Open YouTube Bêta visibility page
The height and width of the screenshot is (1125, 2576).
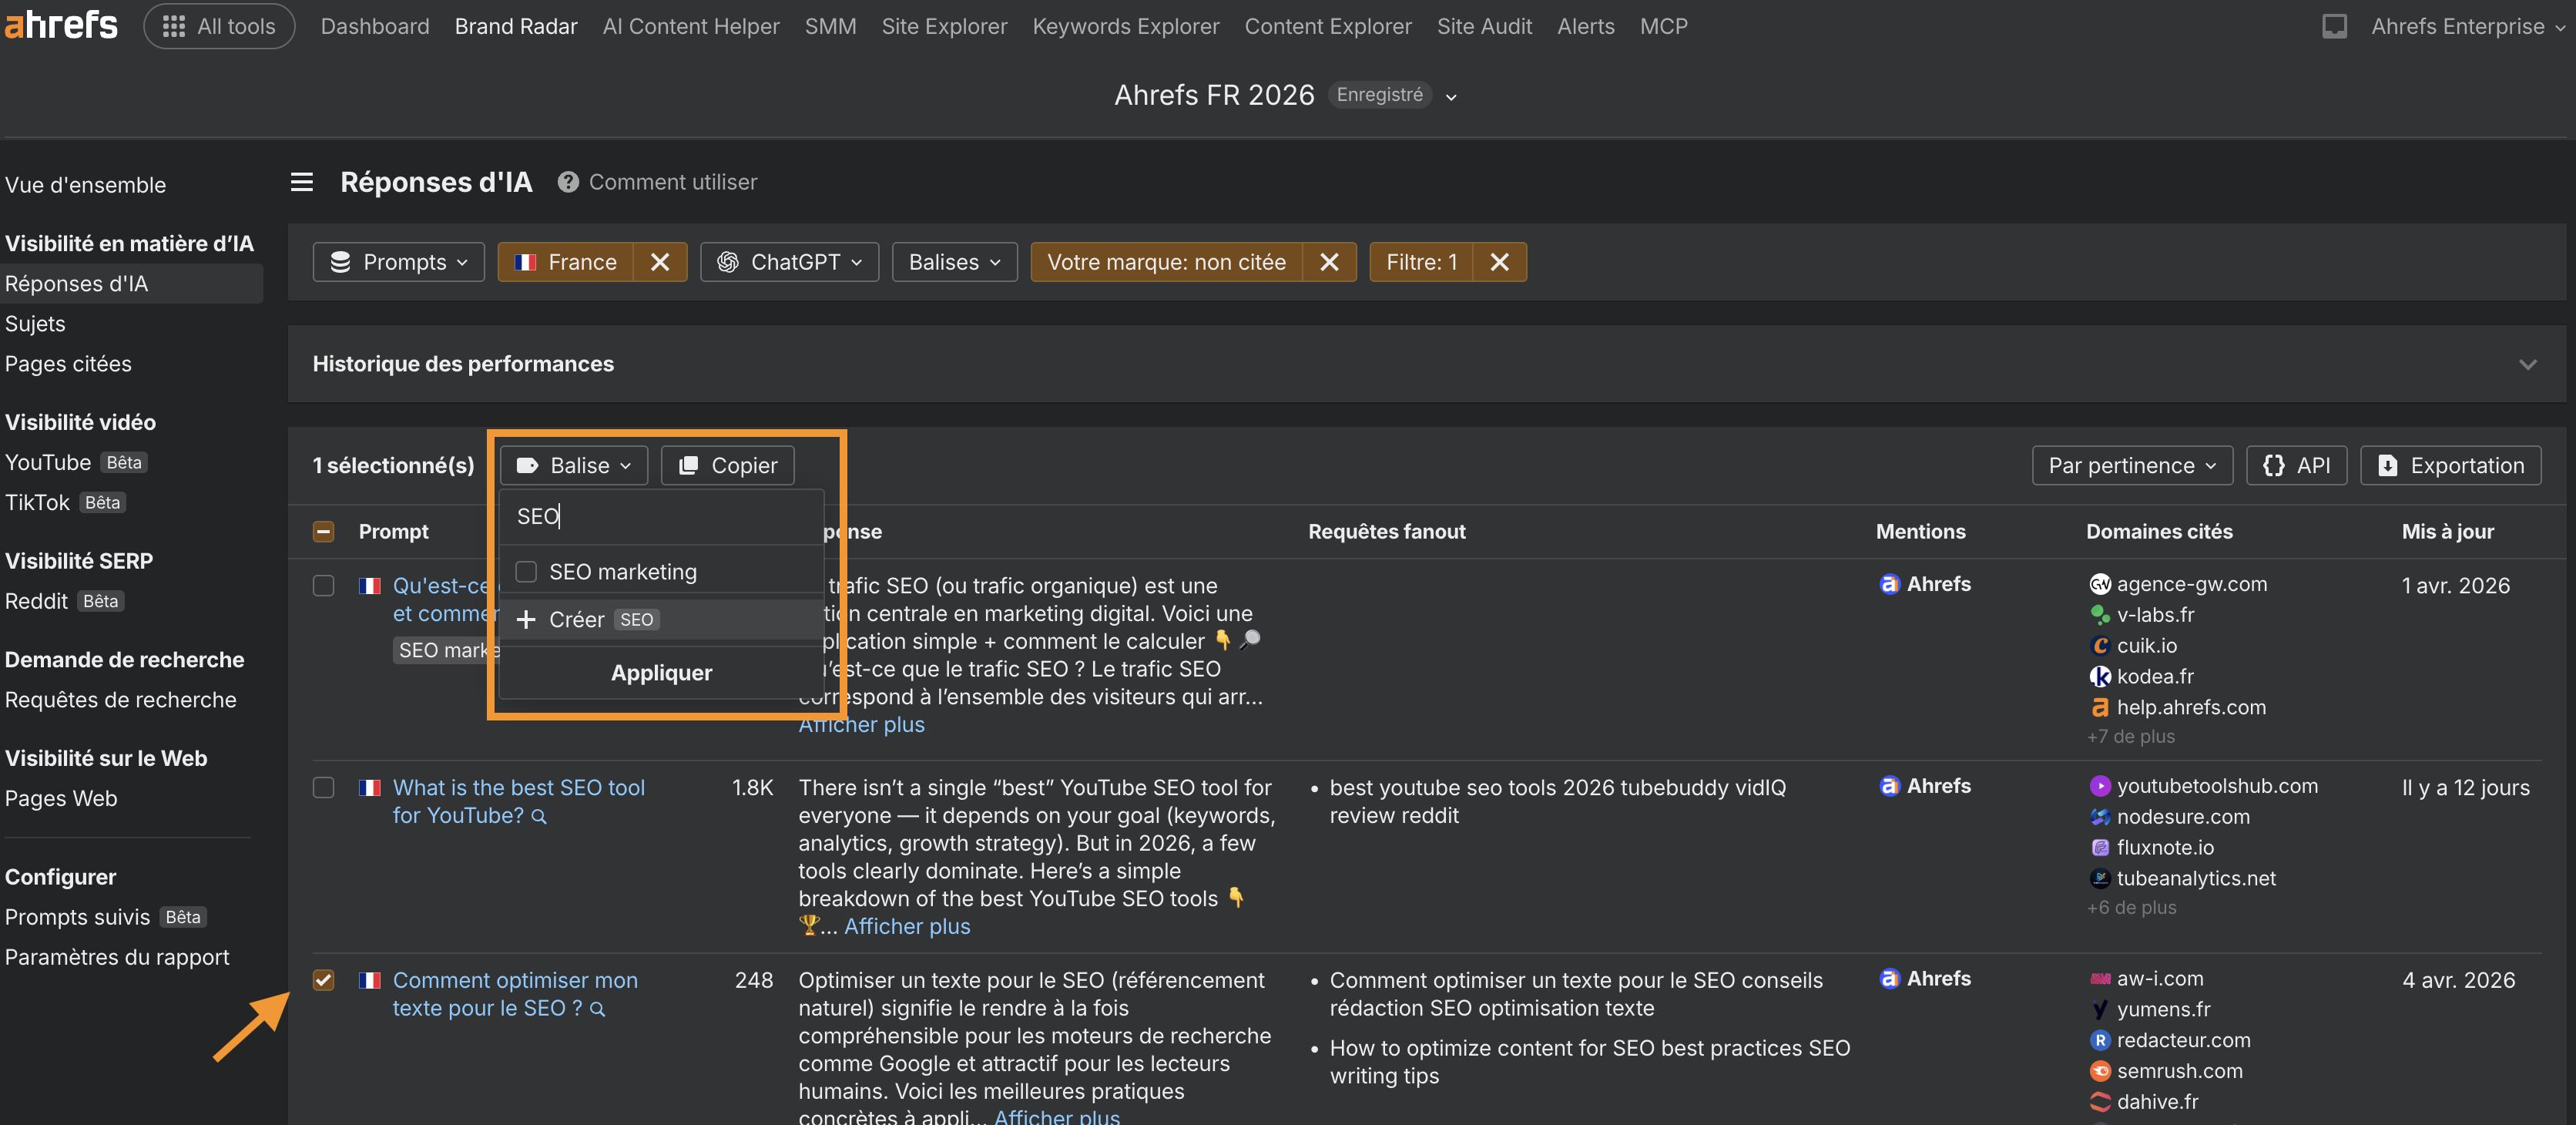pos(76,463)
